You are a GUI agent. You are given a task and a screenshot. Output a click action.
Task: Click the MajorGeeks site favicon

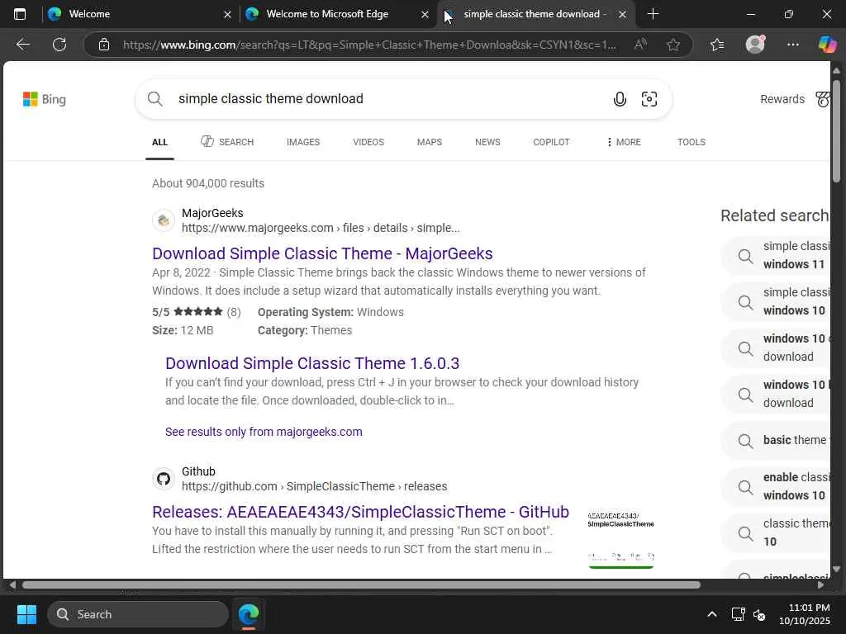[x=164, y=220]
